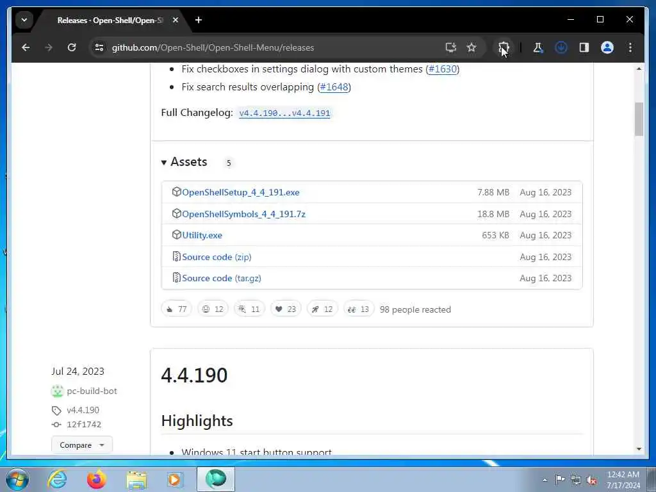
Task: Open the Action Center flag tray icon
Action: [560, 479]
